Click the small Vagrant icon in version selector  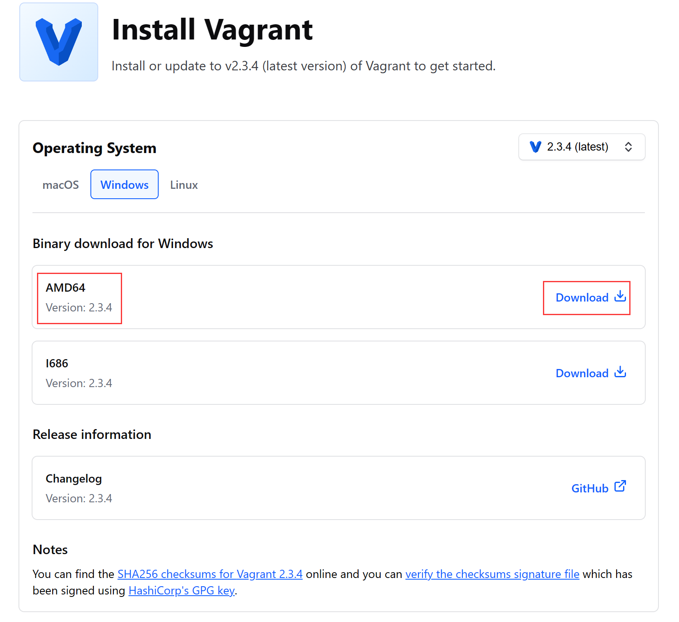[535, 147]
